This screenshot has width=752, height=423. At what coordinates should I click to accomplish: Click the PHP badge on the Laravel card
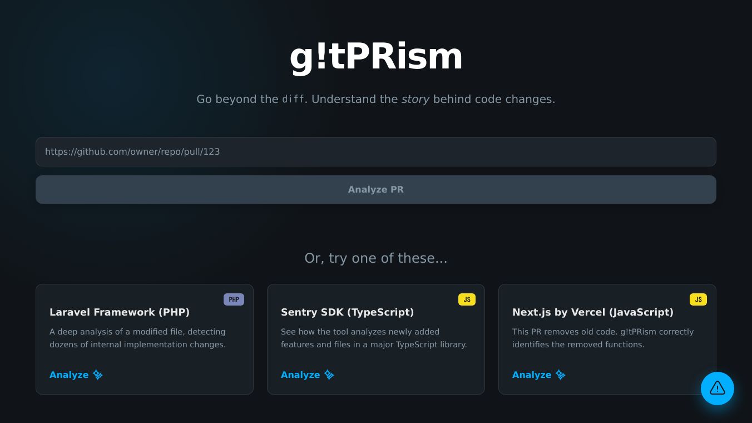234,299
